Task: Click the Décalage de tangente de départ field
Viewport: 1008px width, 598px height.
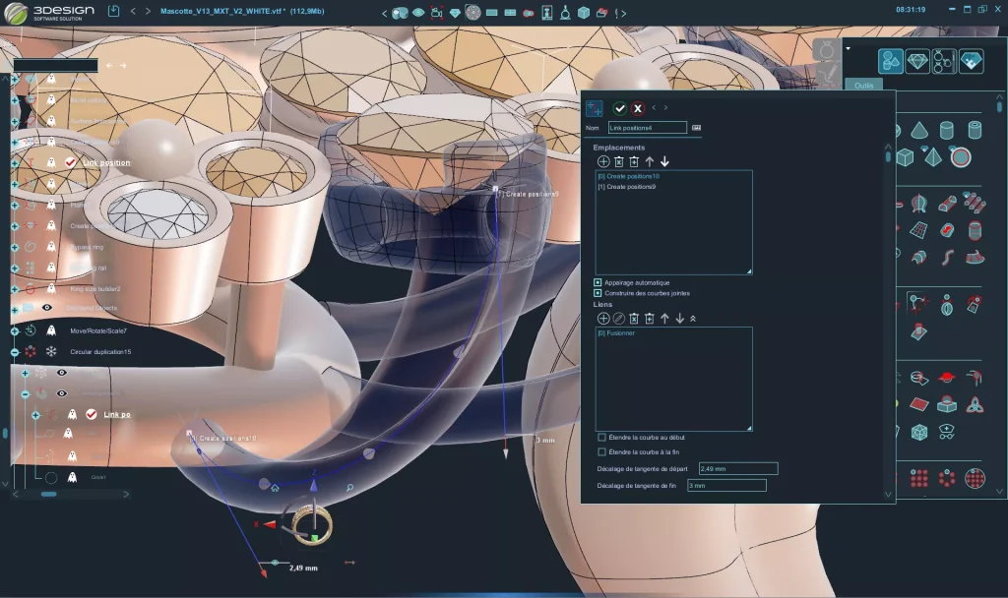Action: click(737, 469)
